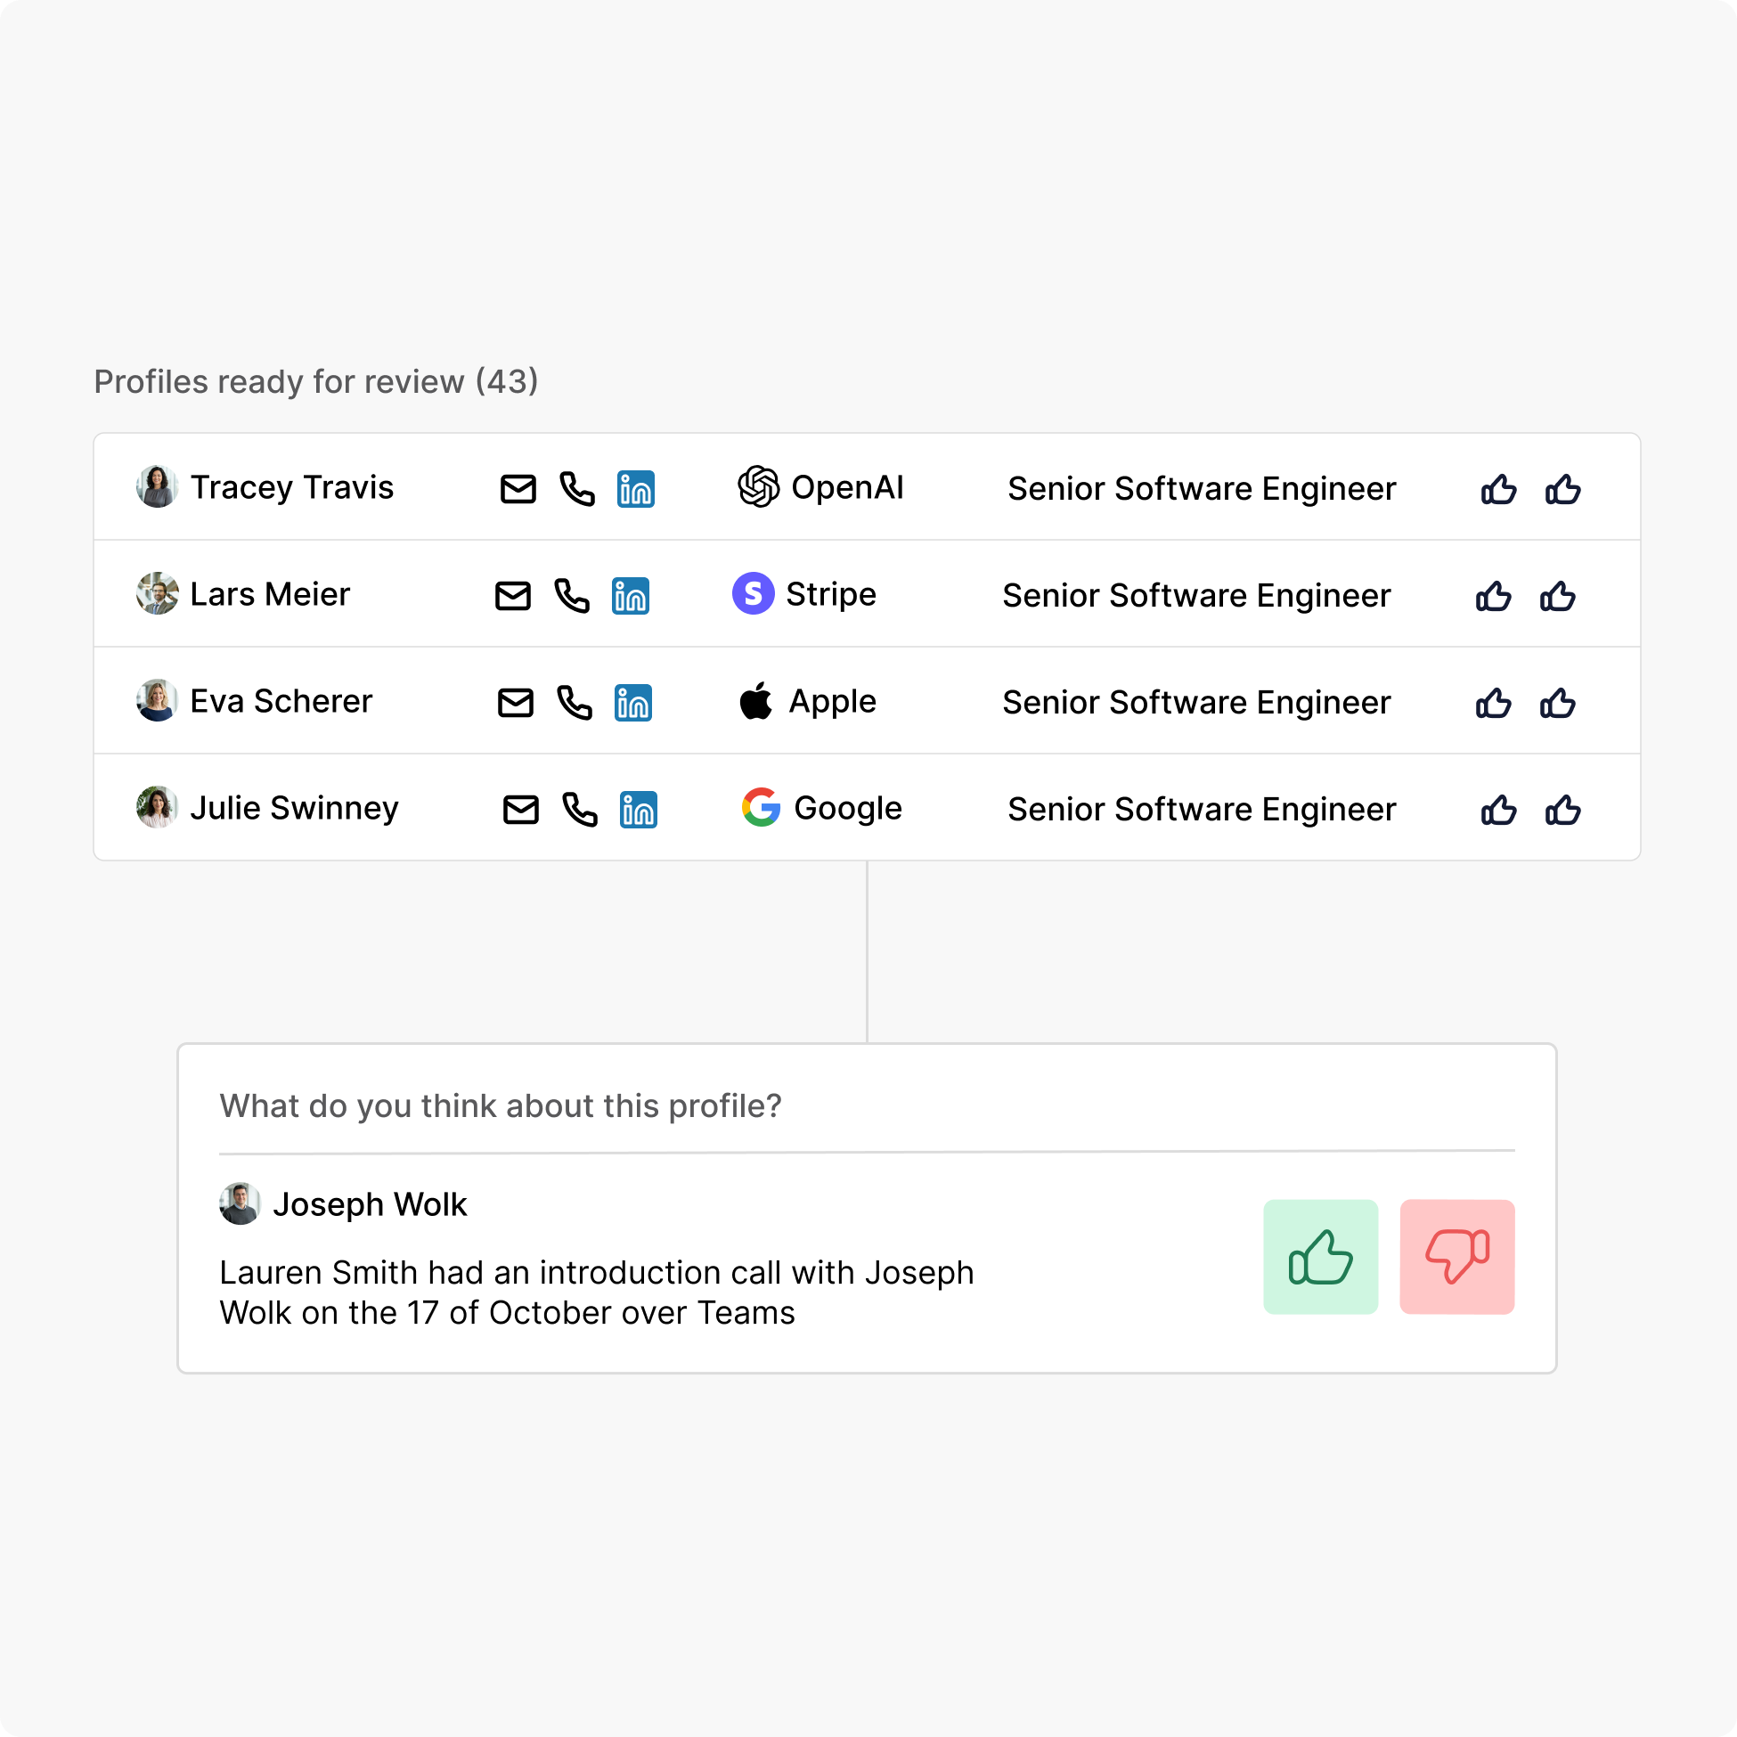Click the email icon for Julie Swinney
Screen dimensions: 1737x1737
pyautogui.click(x=519, y=808)
